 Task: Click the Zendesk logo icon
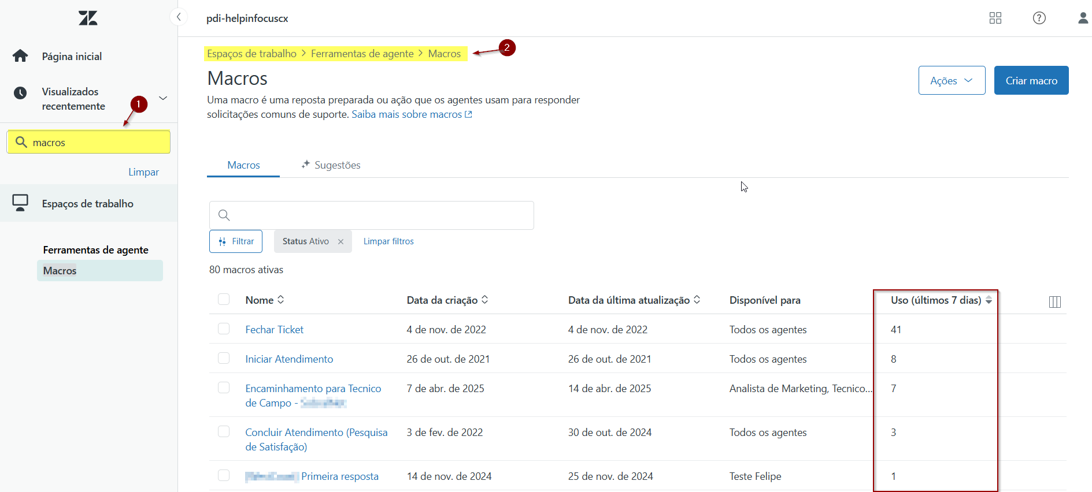88,18
